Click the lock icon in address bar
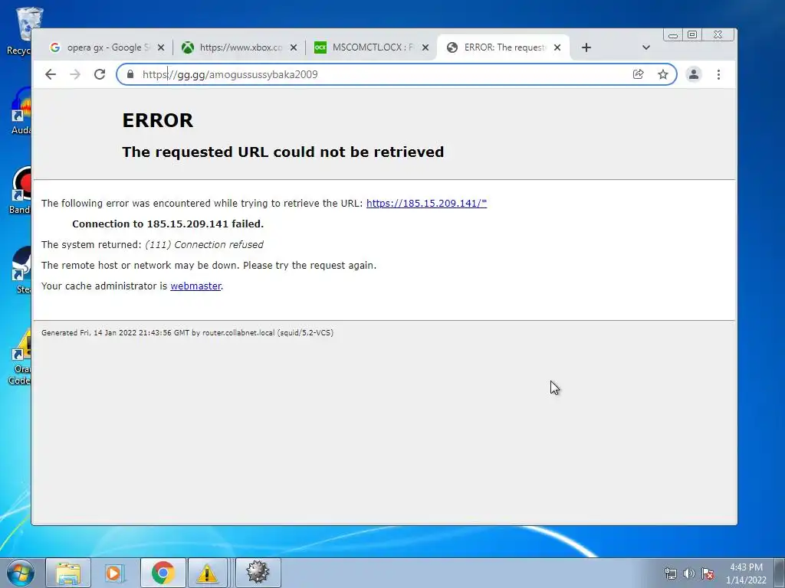This screenshot has width=785, height=588. click(130, 74)
